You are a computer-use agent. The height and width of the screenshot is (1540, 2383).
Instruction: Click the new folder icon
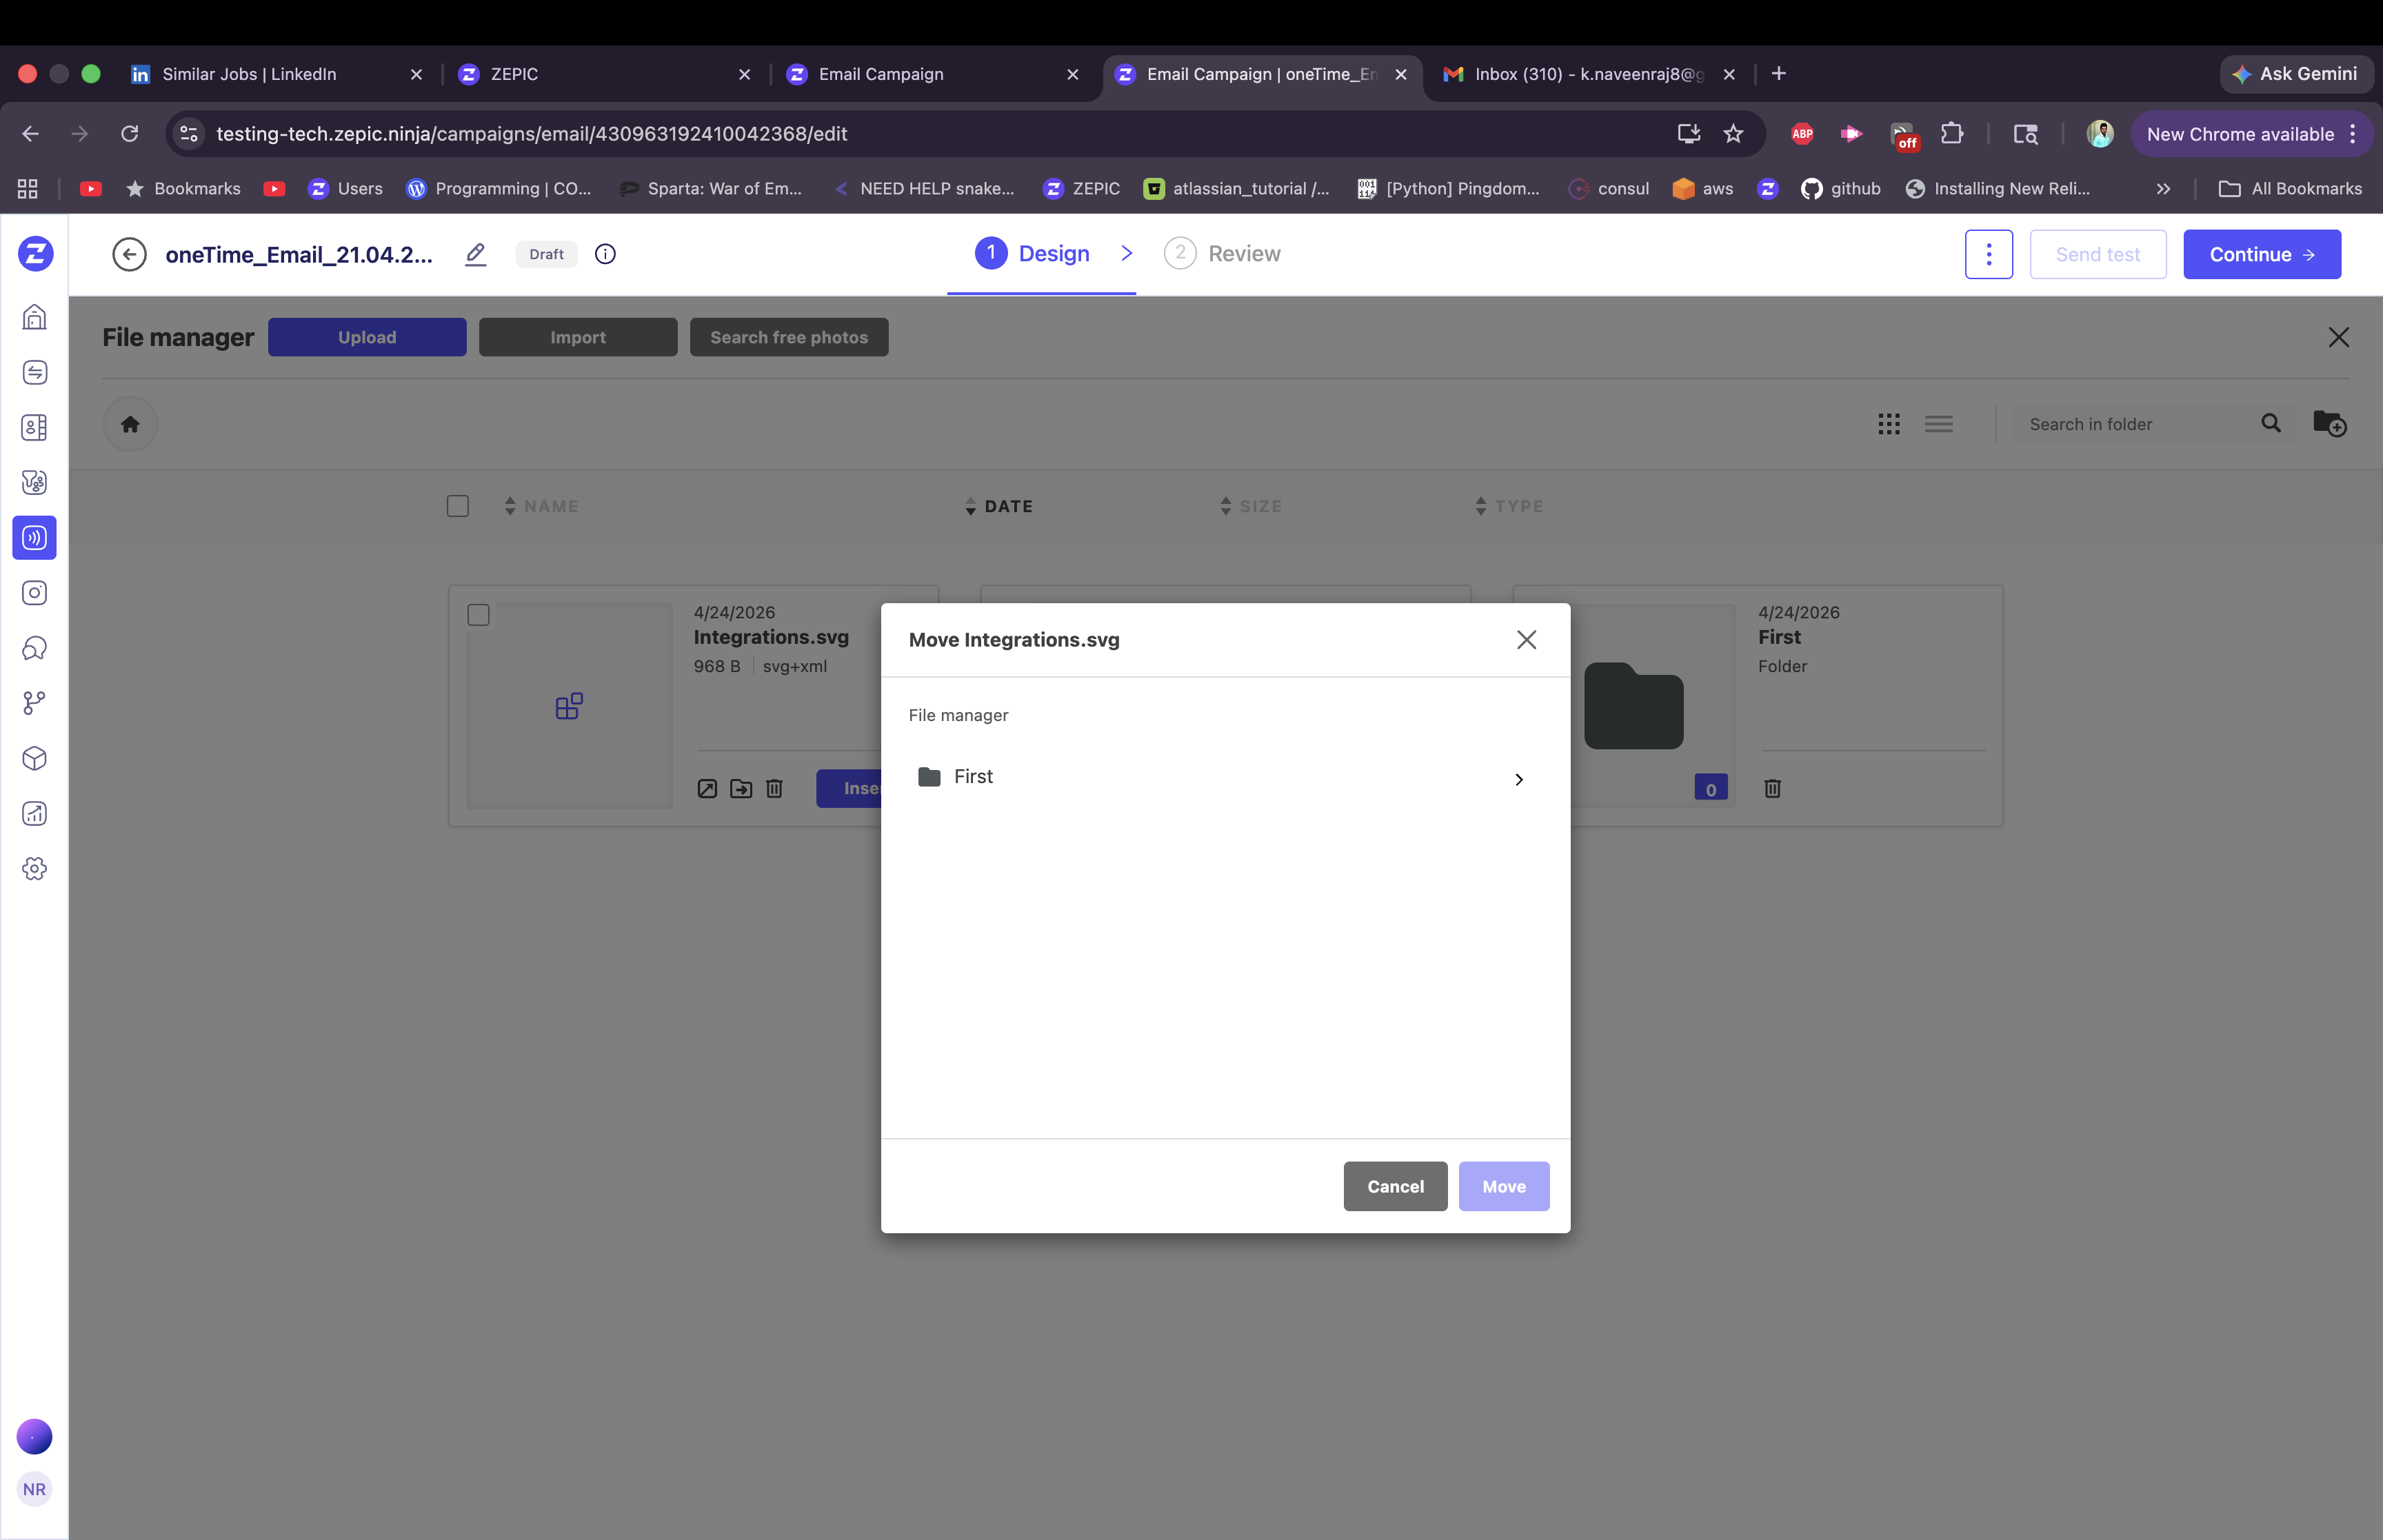[2329, 424]
